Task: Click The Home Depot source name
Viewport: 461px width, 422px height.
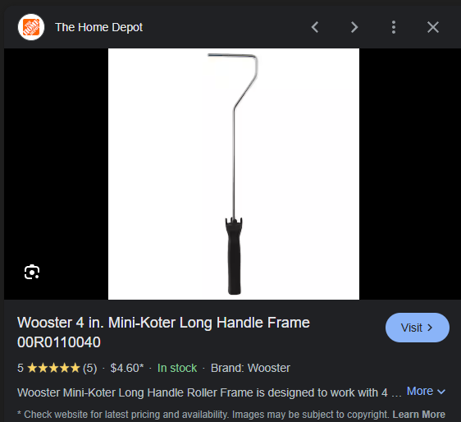Action: click(98, 27)
